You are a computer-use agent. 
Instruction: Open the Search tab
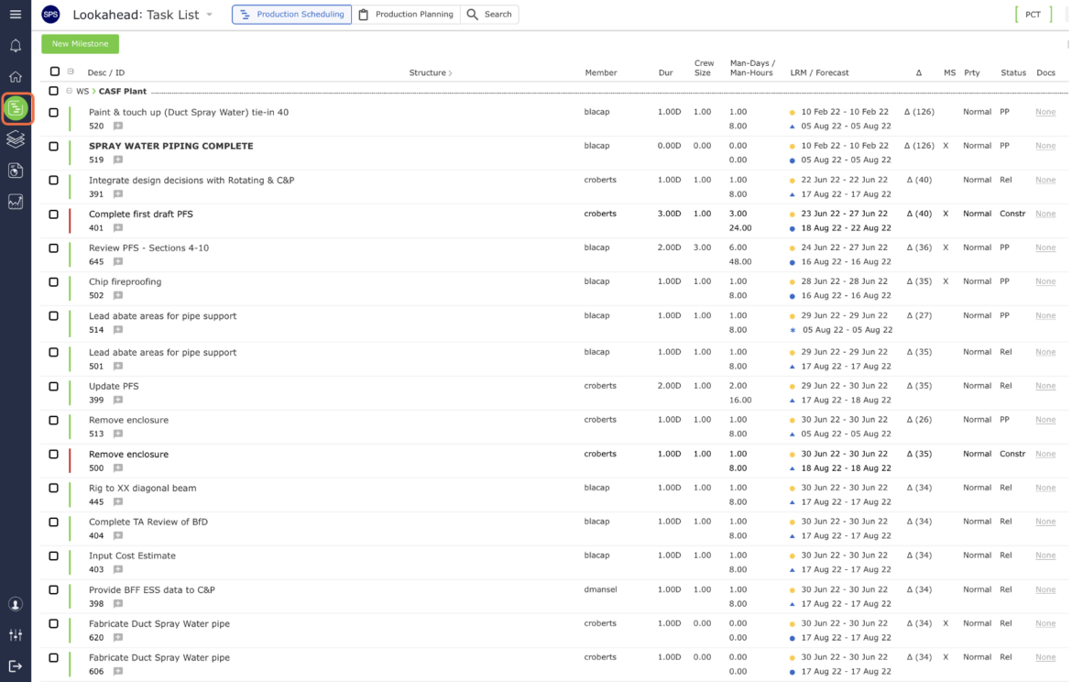coord(489,15)
